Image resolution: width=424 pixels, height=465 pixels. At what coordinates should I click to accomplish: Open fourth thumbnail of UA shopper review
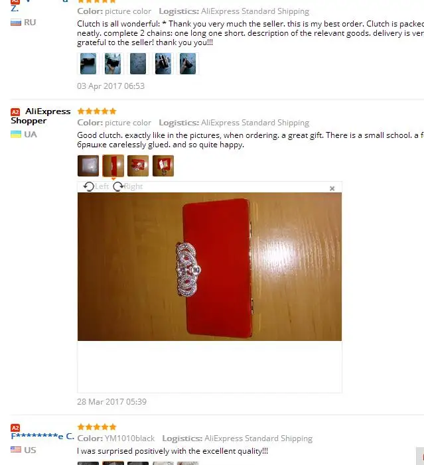[x=163, y=165]
